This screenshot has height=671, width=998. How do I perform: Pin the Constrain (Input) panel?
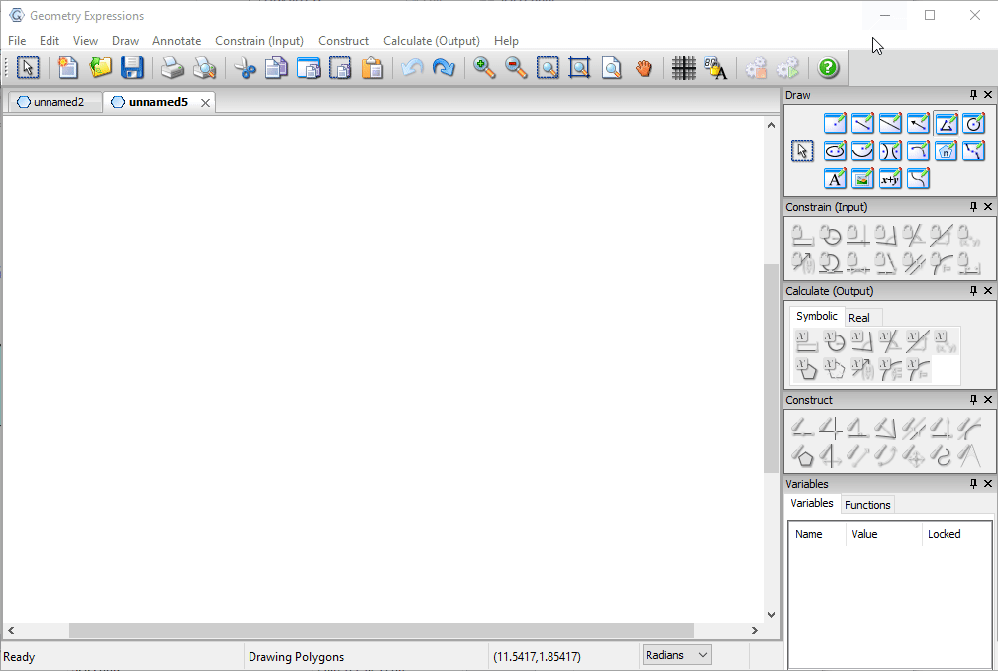point(973,207)
